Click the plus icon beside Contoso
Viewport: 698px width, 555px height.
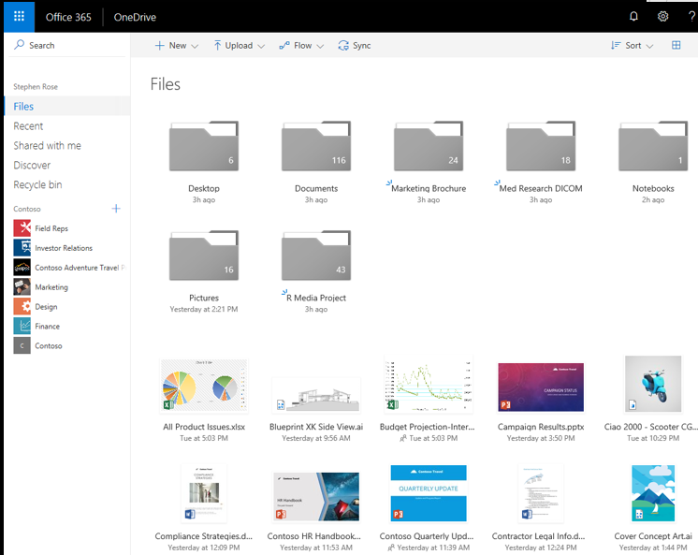(x=116, y=209)
